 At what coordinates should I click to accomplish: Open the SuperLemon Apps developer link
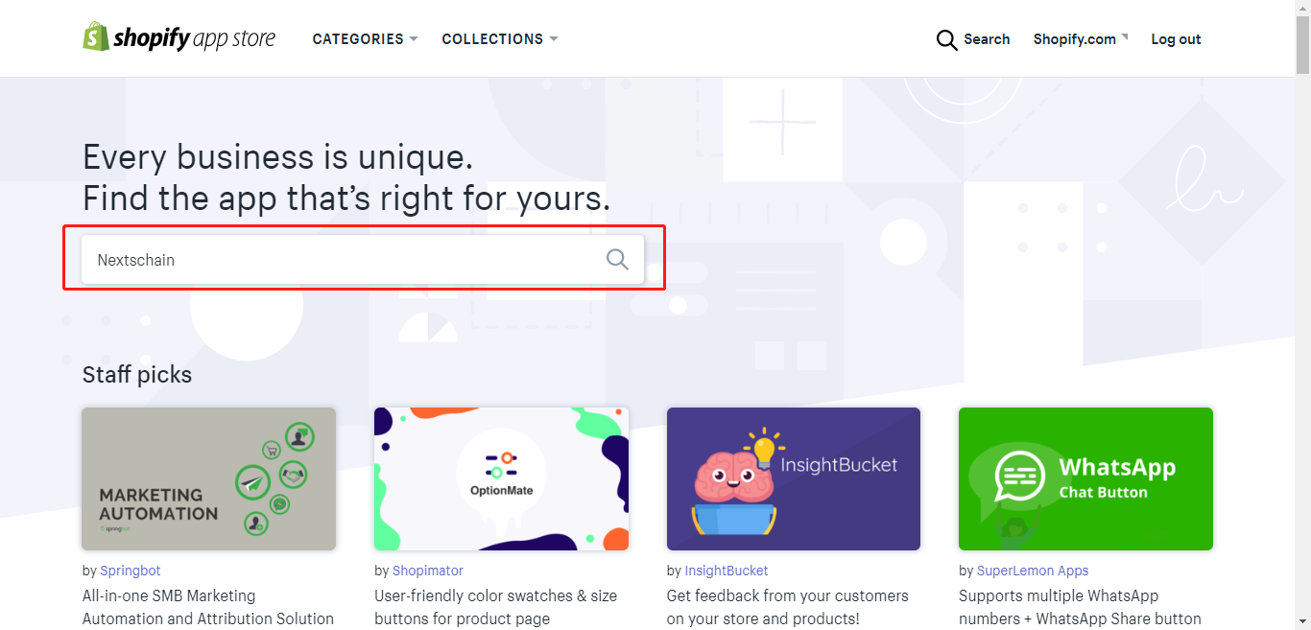point(1033,571)
